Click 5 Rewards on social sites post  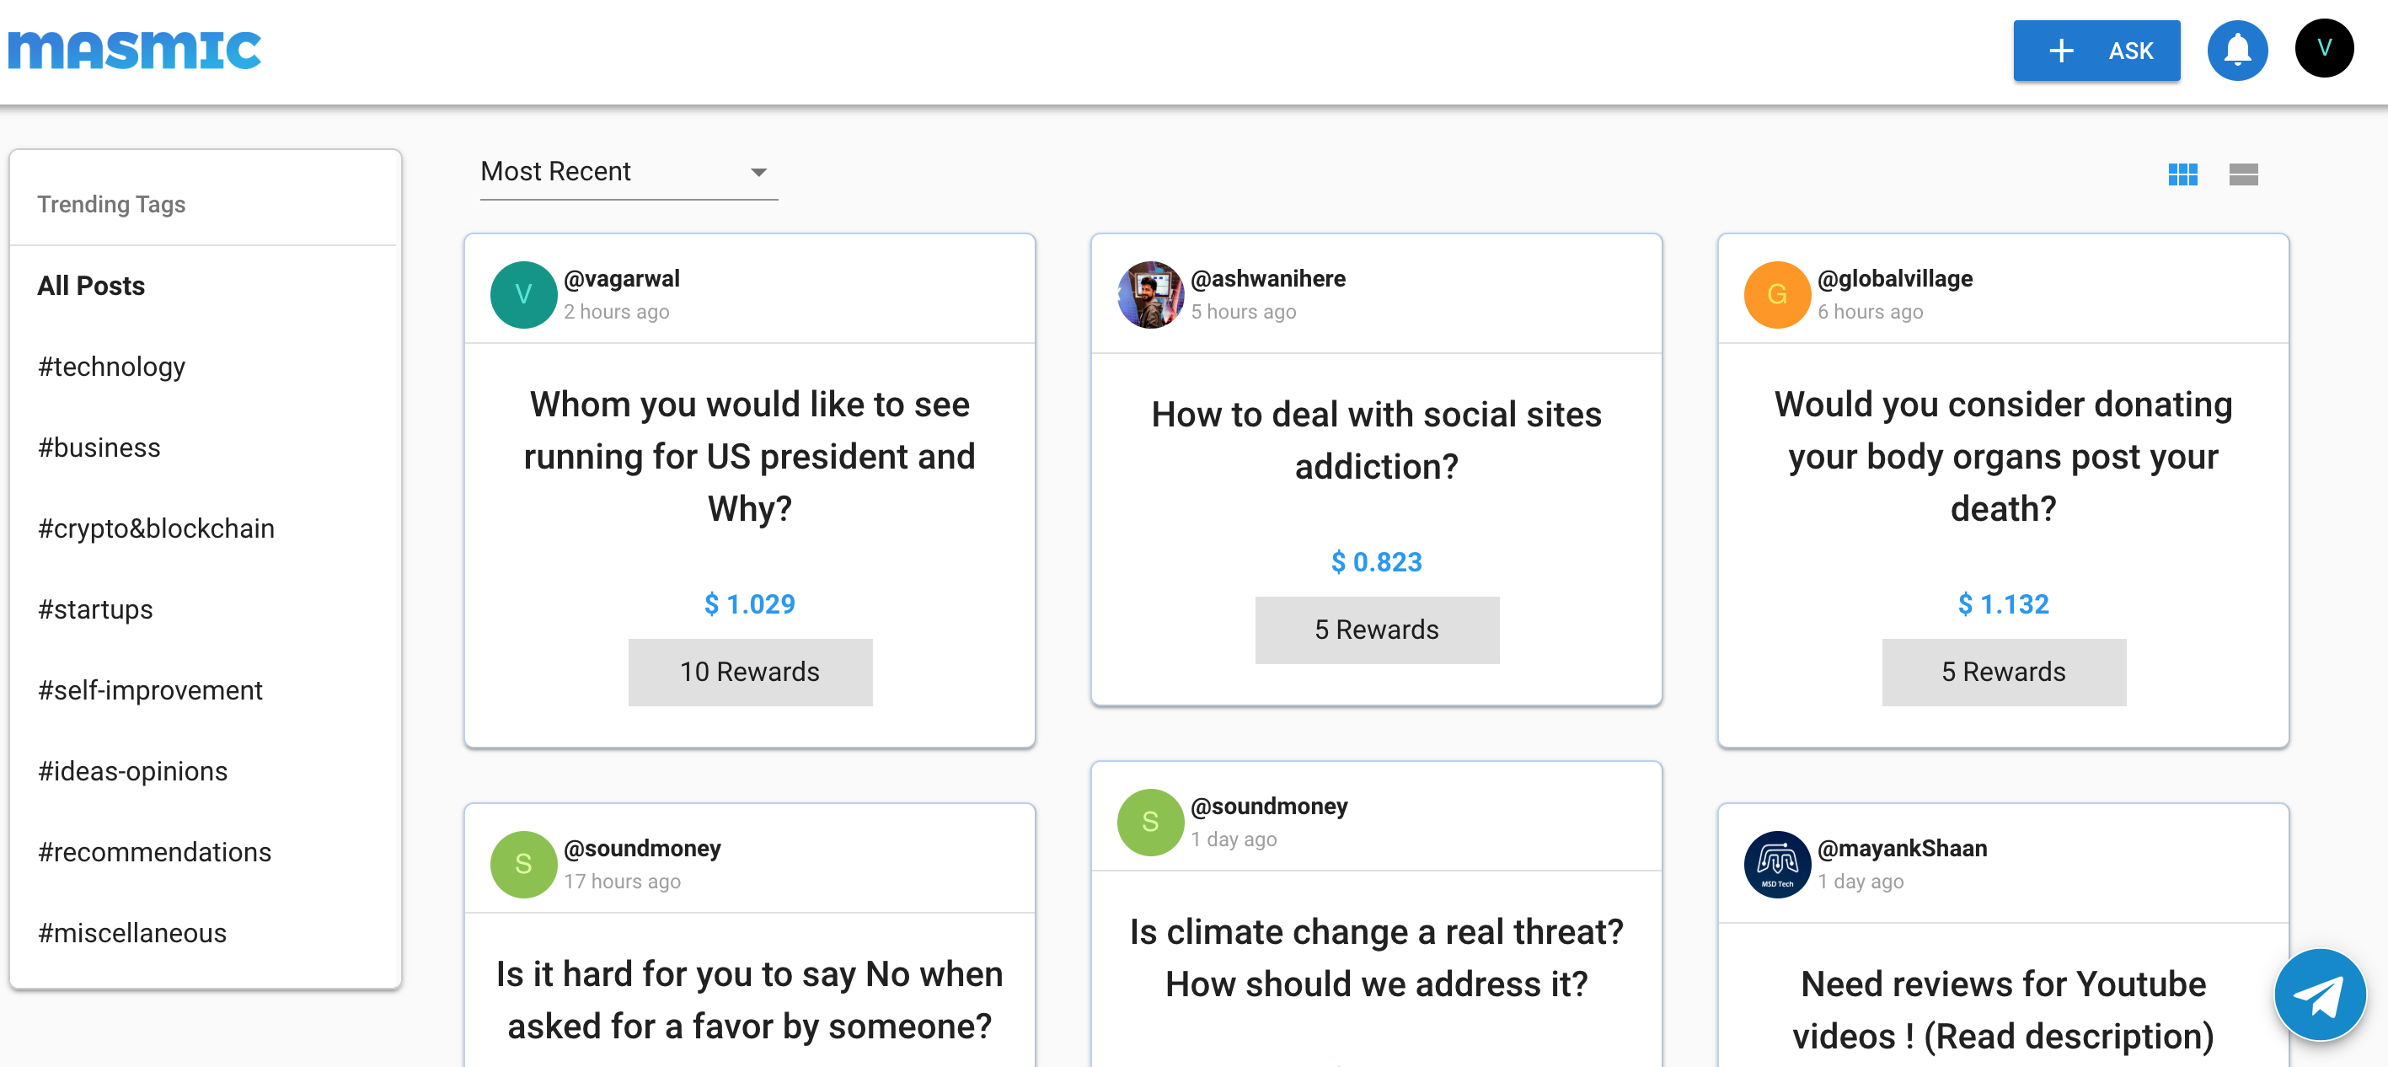[1376, 630]
